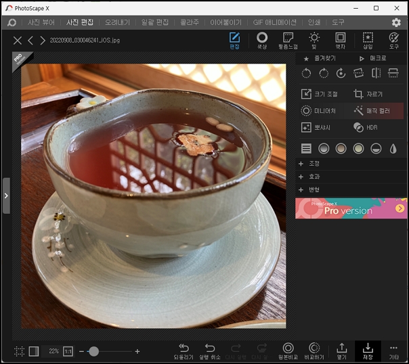Apply the sepia circle filter
Screen dimensions: 409x364
341,149
